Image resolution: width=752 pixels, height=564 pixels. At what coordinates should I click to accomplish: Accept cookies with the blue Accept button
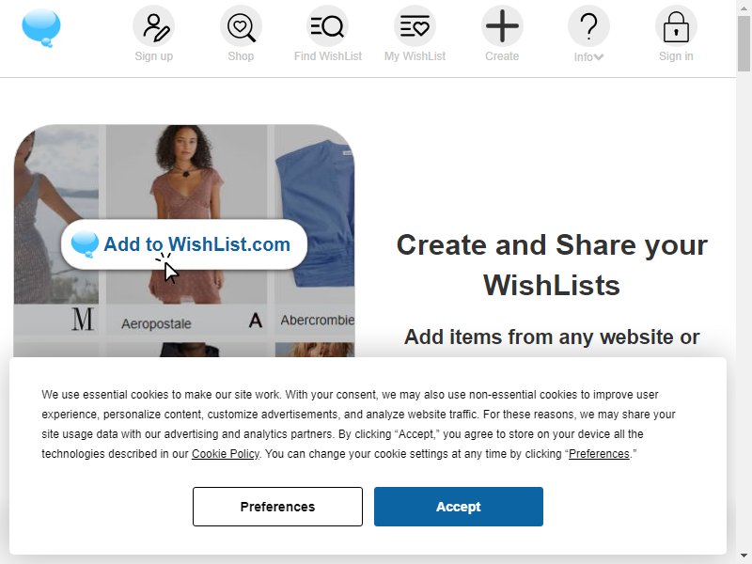click(x=459, y=507)
